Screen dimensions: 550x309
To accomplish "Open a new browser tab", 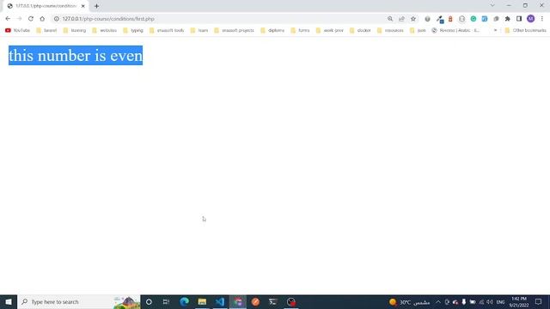I will tap(96, 6).
